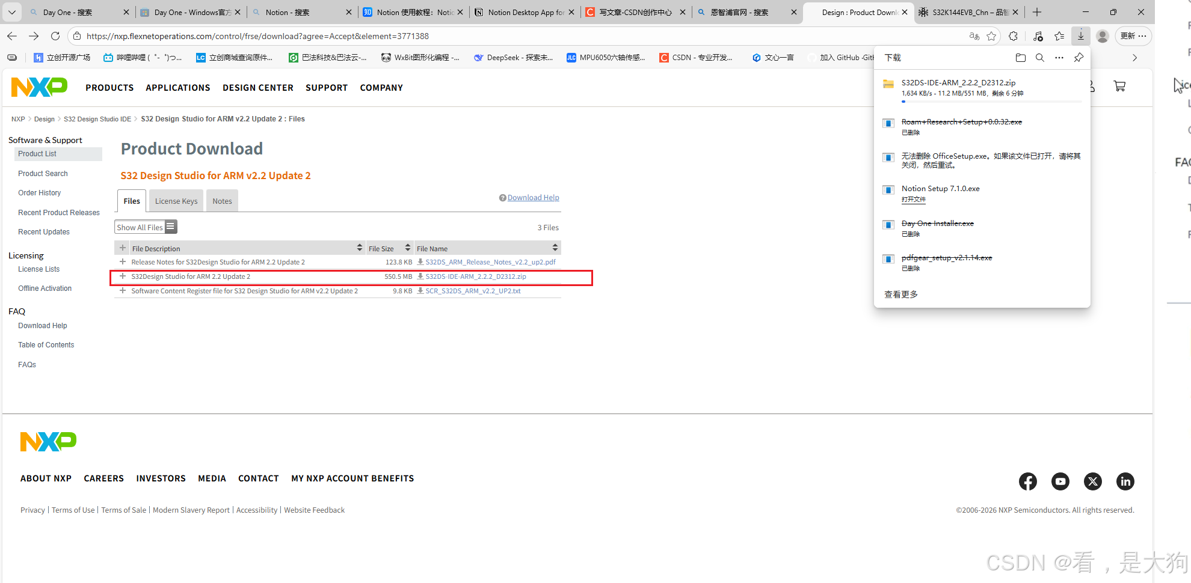This screenshot has height=583, width=1191.
Task: Download the SCR_S32DS_ARM_v2.2_UP2.txt file
Action: 473,291
